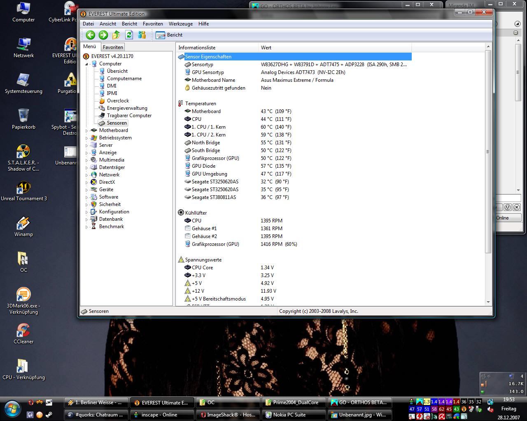Select Datenbank tree item
The image size is (527, 421).
pos(111,219)
